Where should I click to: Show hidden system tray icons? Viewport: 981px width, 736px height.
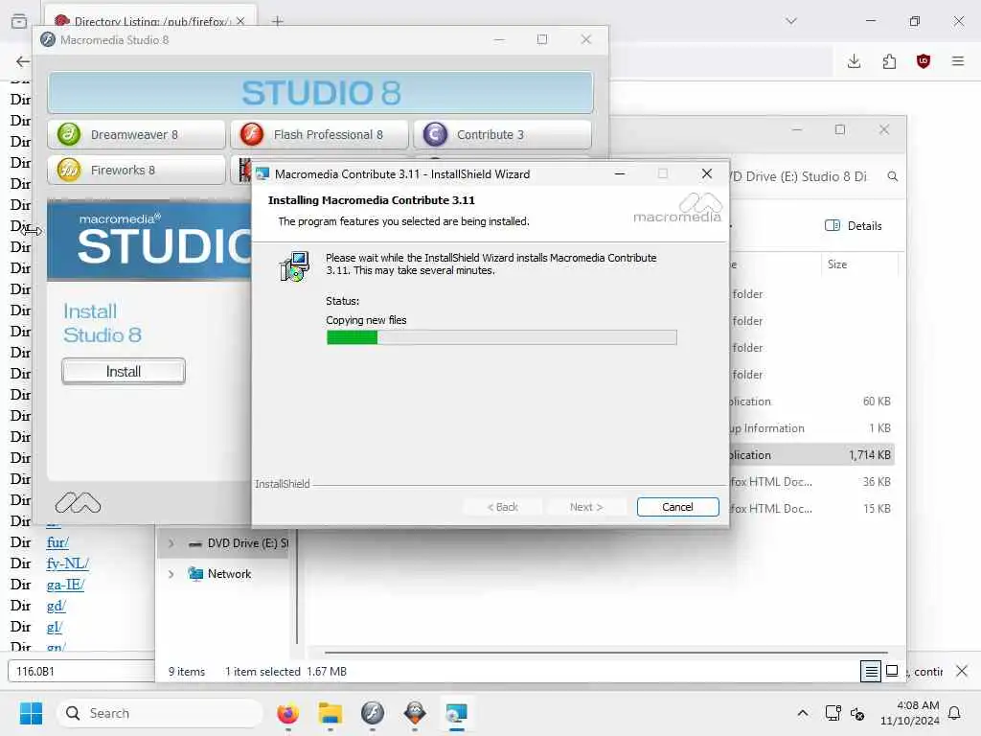pyautogui.click(x=803, y=713)
